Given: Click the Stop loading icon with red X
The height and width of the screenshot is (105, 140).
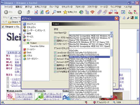Looking at the screenshot, I should click(36, 12).
